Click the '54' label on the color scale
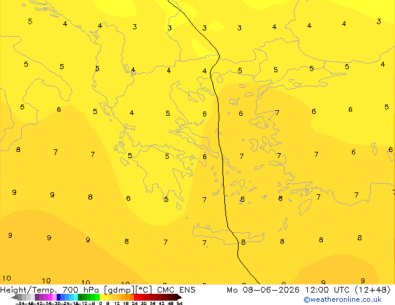 [179, 304]
